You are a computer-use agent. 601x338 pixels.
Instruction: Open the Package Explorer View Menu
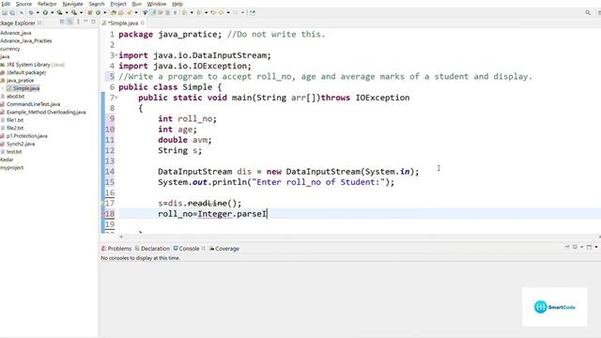[x=78, y=23]
